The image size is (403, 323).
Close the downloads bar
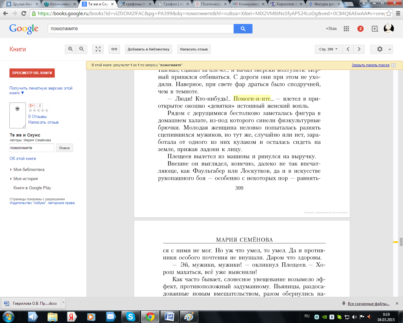(x=397, y=303)
